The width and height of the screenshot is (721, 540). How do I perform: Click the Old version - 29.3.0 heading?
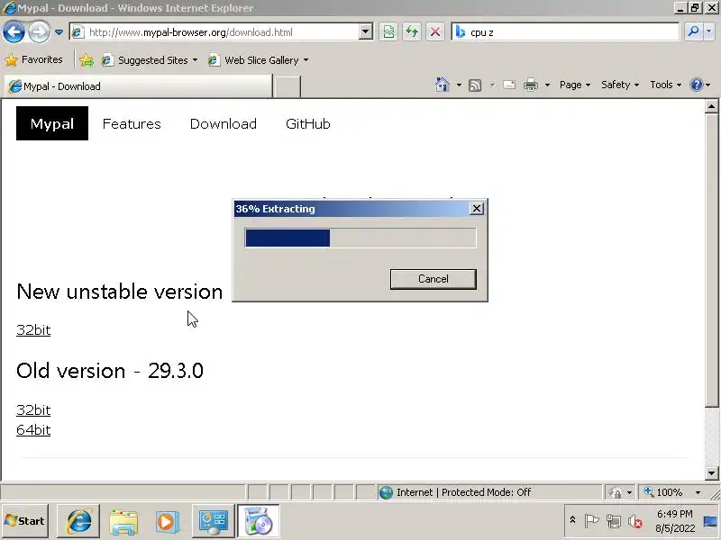109,371
